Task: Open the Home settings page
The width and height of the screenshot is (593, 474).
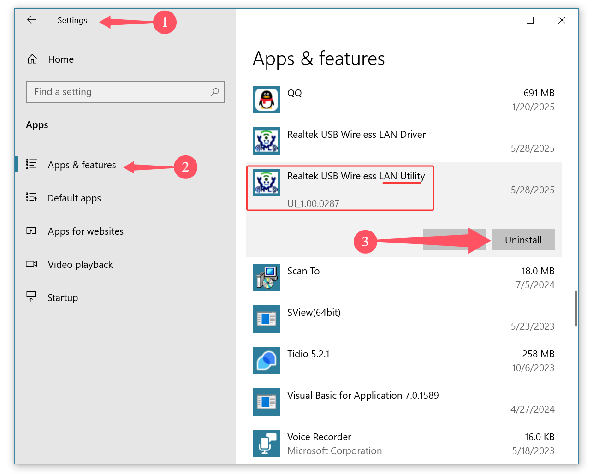Action: (x=60, y=59)
